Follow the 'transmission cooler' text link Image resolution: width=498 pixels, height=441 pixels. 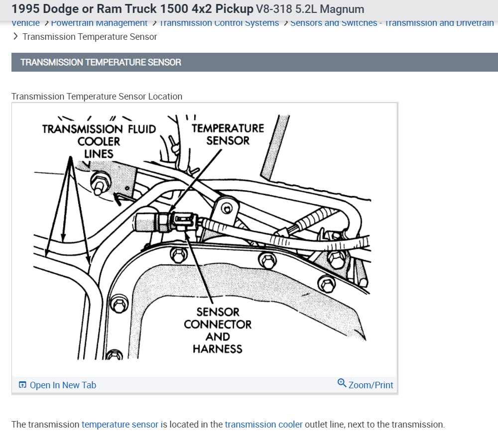pos(263,425)
